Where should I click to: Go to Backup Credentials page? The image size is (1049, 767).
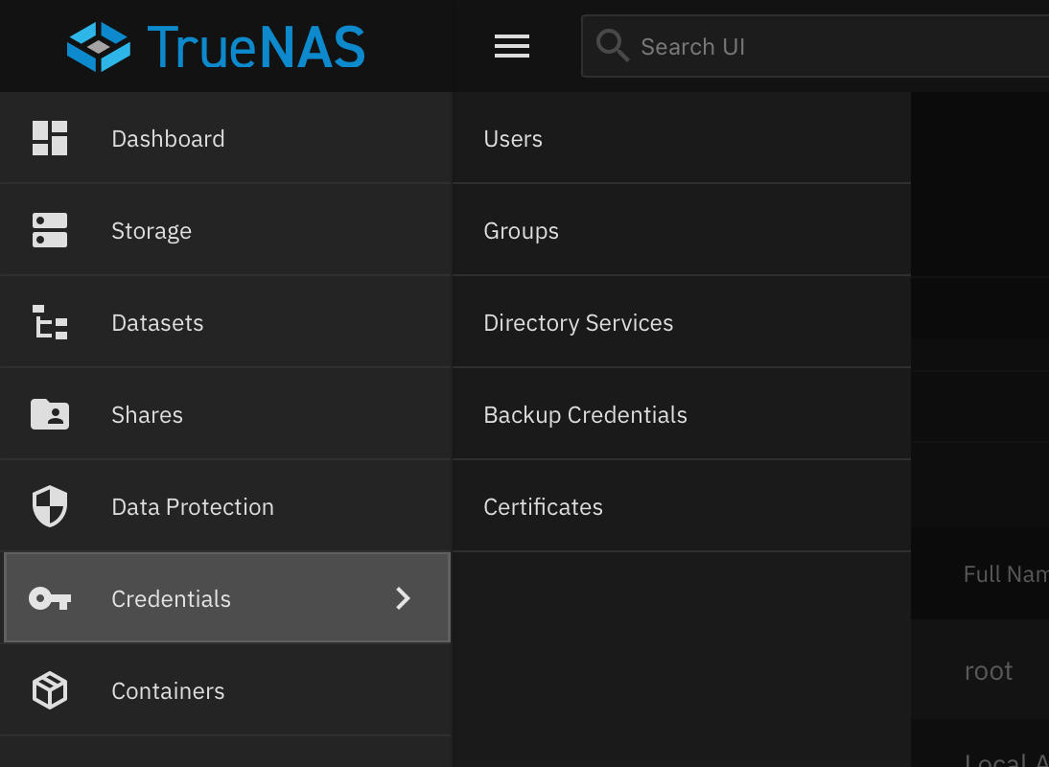pos(585,415)
